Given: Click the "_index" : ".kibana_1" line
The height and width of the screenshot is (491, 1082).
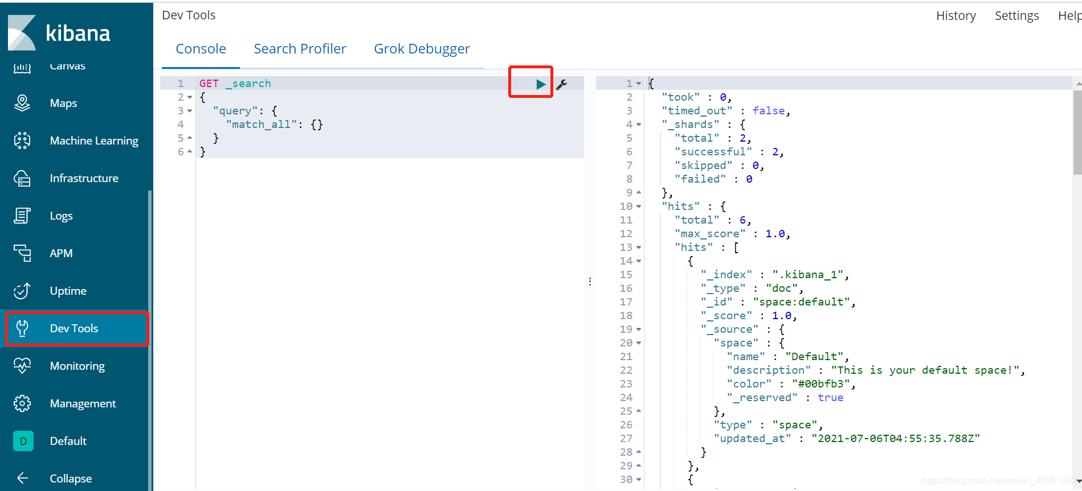Looking at the screenshot, I should (x=775, y=275).
